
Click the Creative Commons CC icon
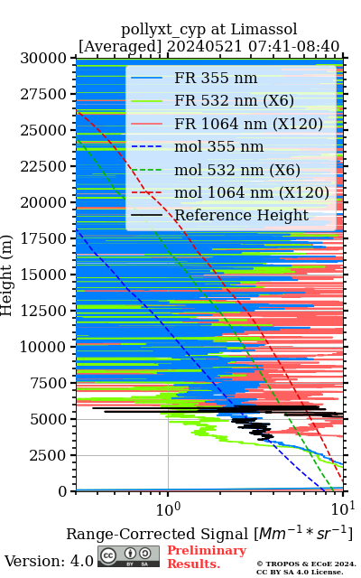pyautogui.click(x=108, y=555)
